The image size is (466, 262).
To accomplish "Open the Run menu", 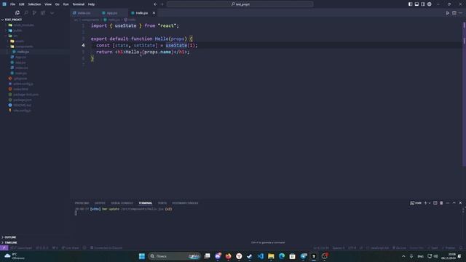I will click(66, 4).
